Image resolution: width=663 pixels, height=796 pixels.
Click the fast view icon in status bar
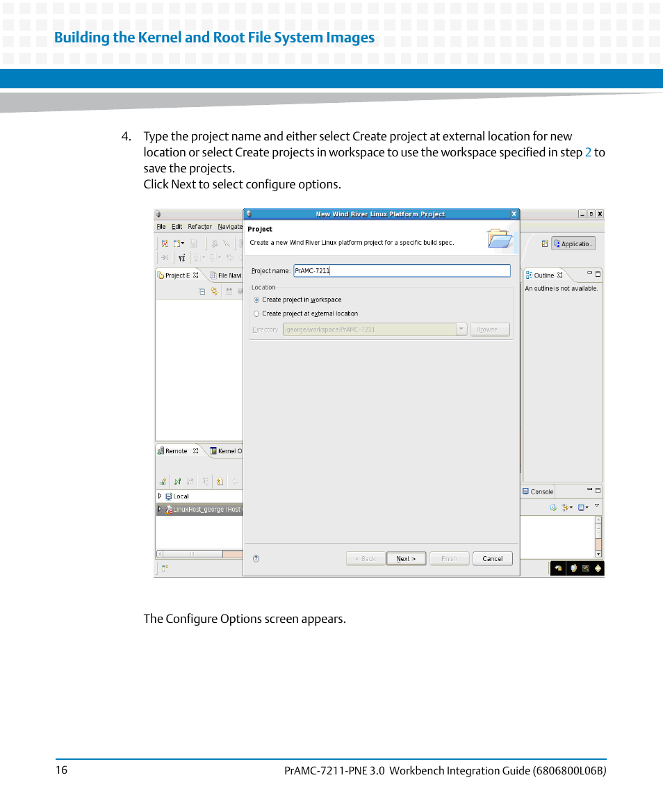[x=165, y=568]
